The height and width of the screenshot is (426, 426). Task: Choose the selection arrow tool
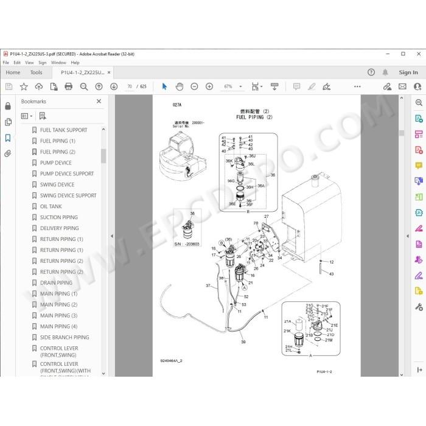(164, 86)
